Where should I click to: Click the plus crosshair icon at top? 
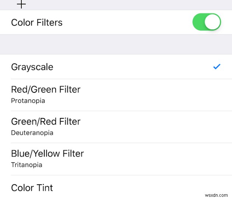coord(22,4)
